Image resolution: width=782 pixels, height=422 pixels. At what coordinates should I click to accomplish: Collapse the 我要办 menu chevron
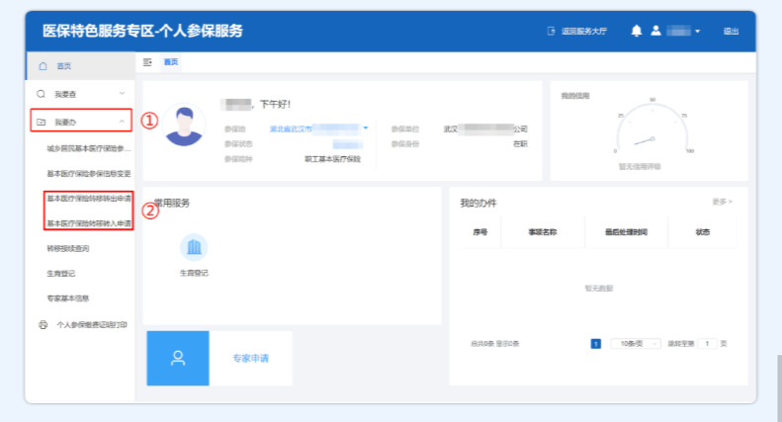122,122
